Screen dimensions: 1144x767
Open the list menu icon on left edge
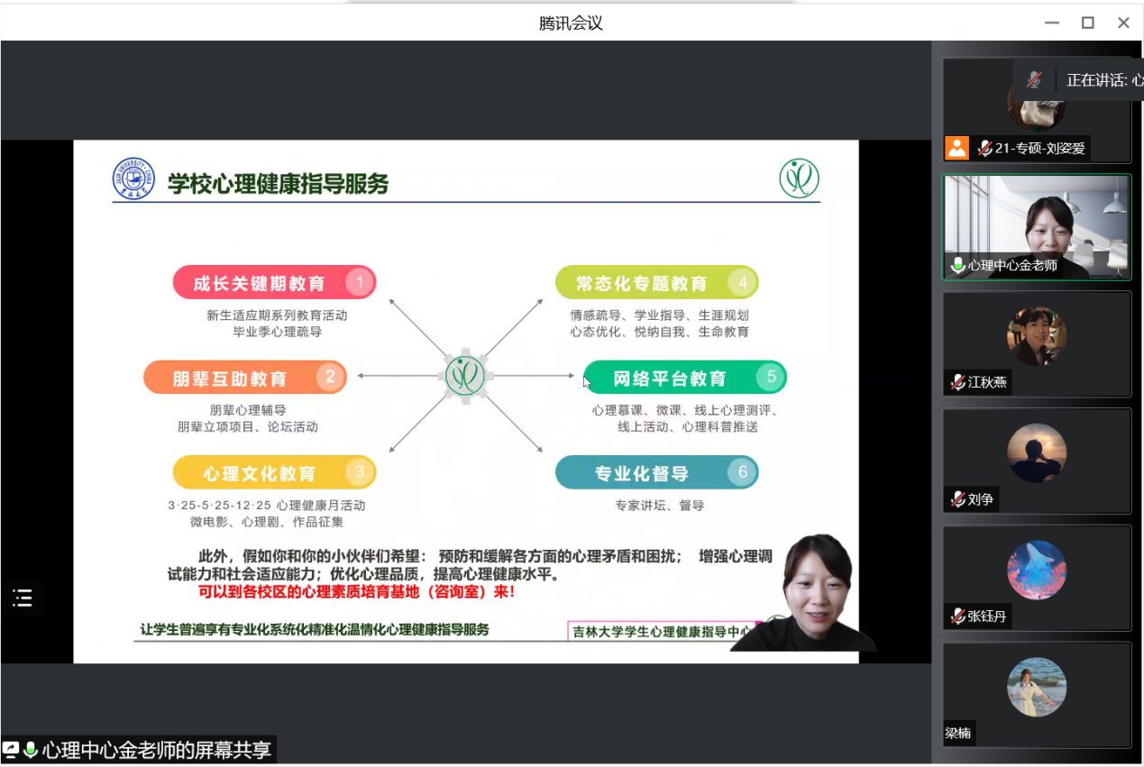pos(23,598)
